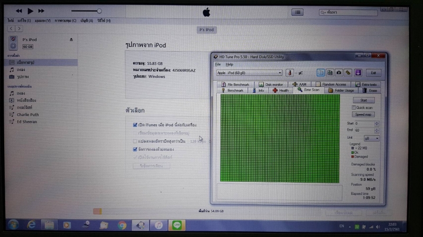The height and width of the screenshot is (237, 423).
Task: Switch to the Info tab
Action: [259, 91]
